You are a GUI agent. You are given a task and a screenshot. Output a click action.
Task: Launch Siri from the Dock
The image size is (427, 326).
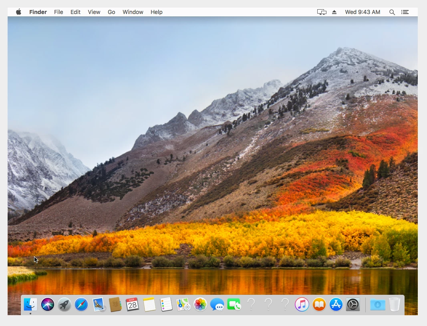(x=47, y=304)
